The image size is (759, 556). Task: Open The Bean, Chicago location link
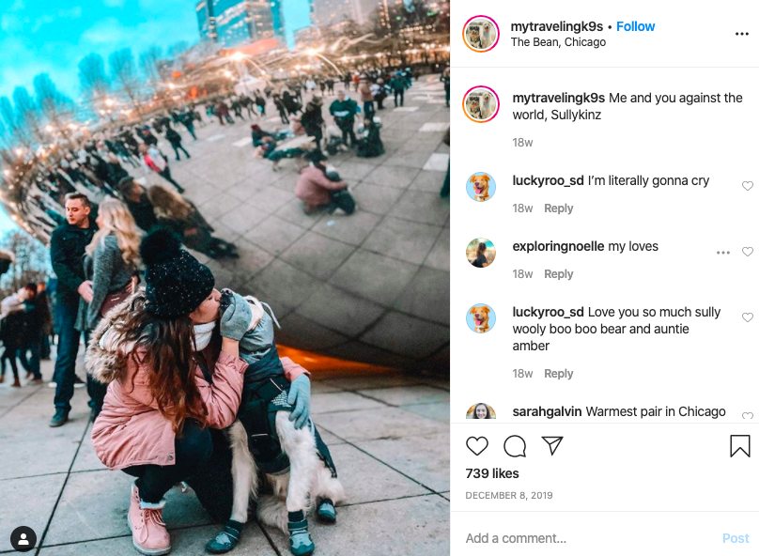click(558, 42)
